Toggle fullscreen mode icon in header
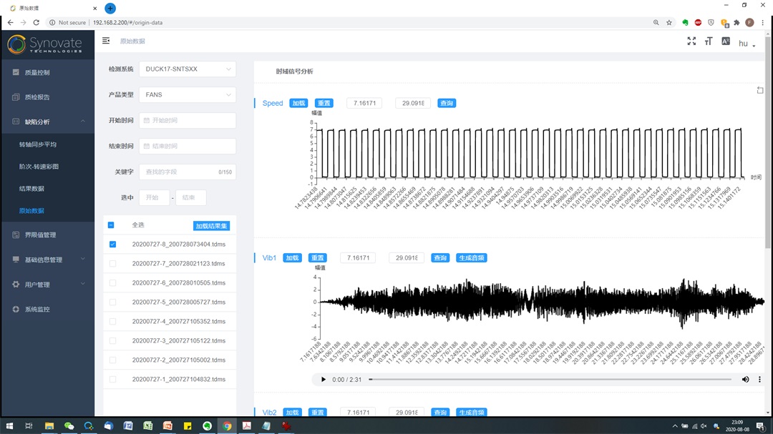The image size is (773, 434). pyautogui.click(x=691, y=41)
